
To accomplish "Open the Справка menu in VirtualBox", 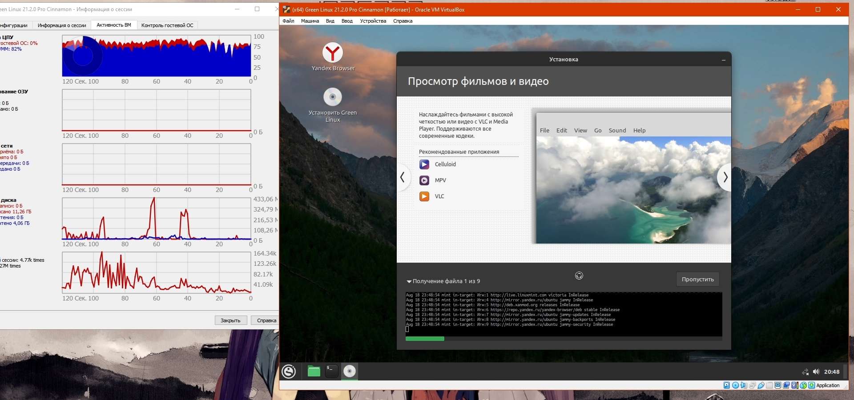I will click(x=403, y=21).
